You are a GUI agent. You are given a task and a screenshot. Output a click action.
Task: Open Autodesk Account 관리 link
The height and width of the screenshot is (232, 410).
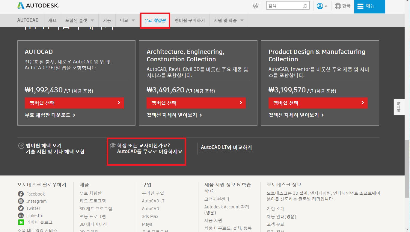point(227,210)
